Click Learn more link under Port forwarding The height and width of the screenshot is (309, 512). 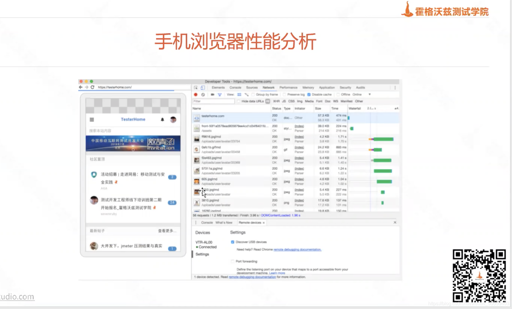coord(277,273)
